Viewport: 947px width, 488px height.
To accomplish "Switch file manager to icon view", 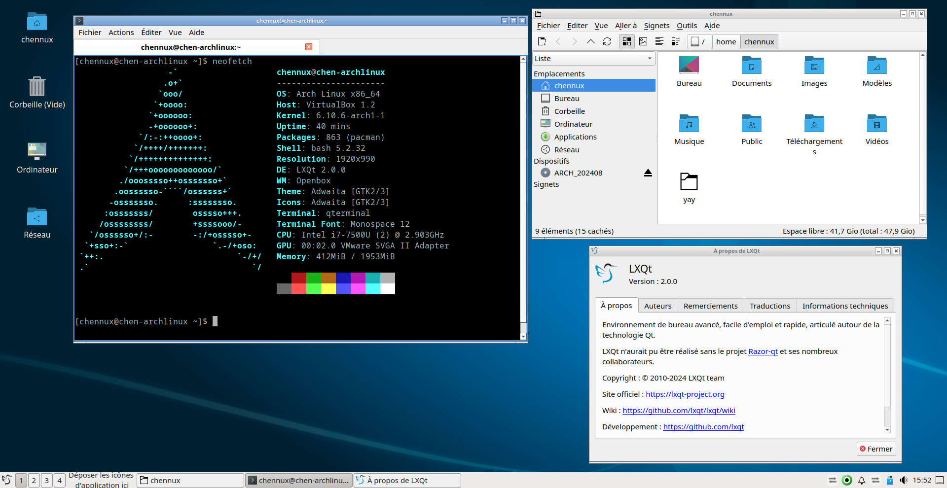I will click(627, 42).
